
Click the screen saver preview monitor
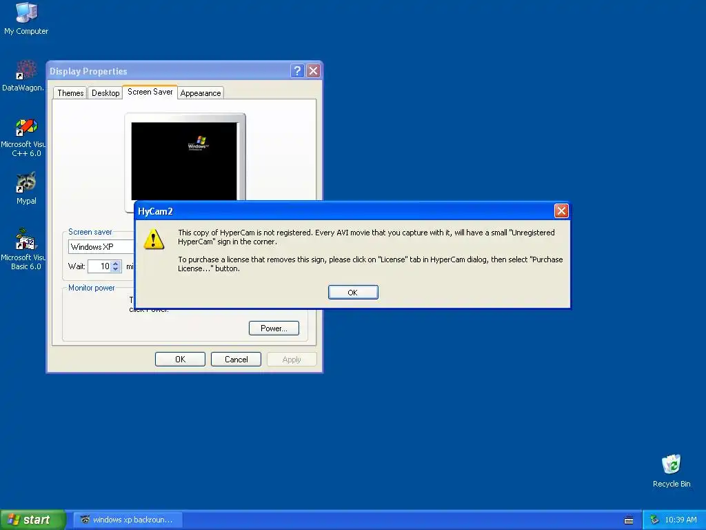coord(184,160)
